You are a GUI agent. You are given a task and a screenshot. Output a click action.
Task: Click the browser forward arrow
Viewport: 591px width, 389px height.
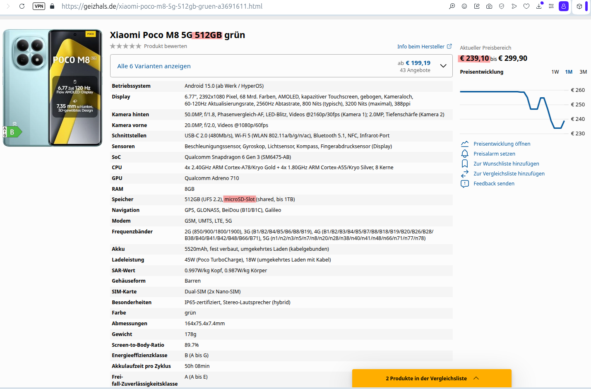pyautogui.click(x=8, y=6)
